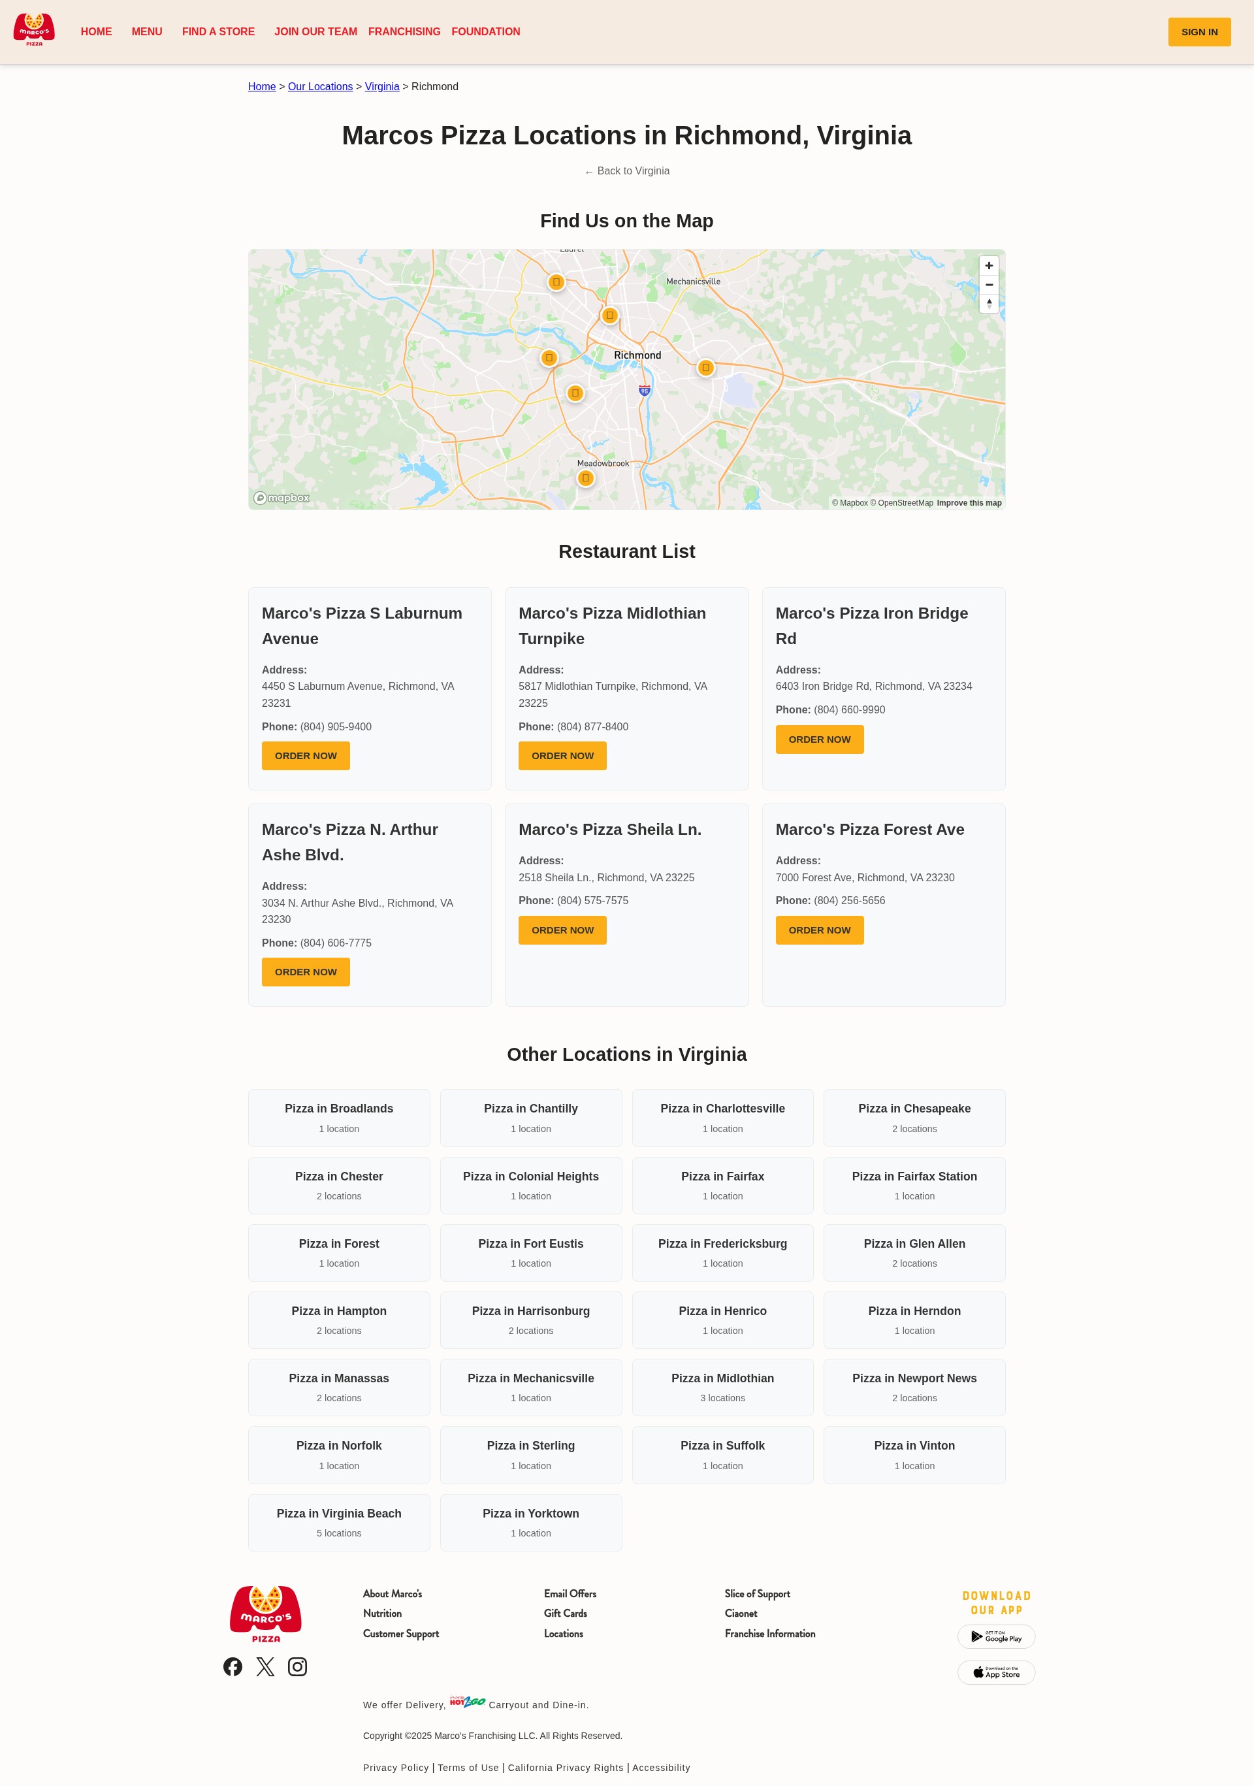Open Pizza in Chantilly card
The image size is (1254, 1786).
coord(530,1118)
